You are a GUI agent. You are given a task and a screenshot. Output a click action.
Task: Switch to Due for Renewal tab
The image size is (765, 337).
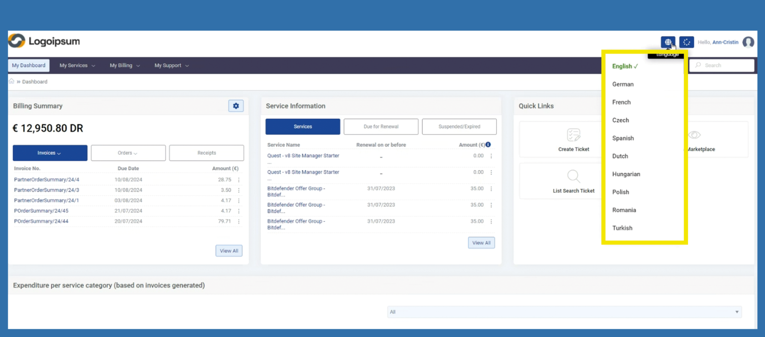(x=381, y=126)
